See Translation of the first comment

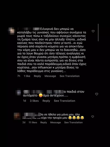point(70,76)
